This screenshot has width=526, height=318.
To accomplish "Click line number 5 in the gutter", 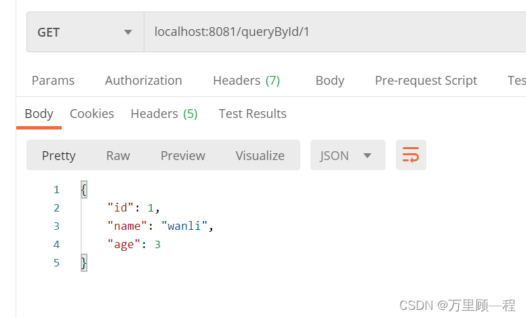I will point(56,262).
